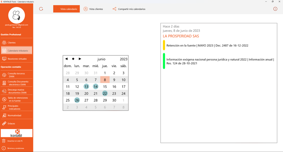The width and height of the screenshot is (283, 152).
Task: Click the Enlaces chain link icon
Action: tap(4, 123)
